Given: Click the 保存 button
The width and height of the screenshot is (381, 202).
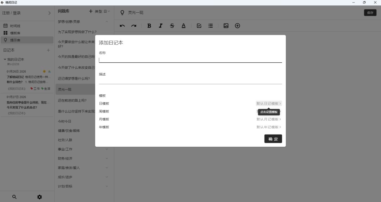Looking at the screenshot, I should (370, 13).
